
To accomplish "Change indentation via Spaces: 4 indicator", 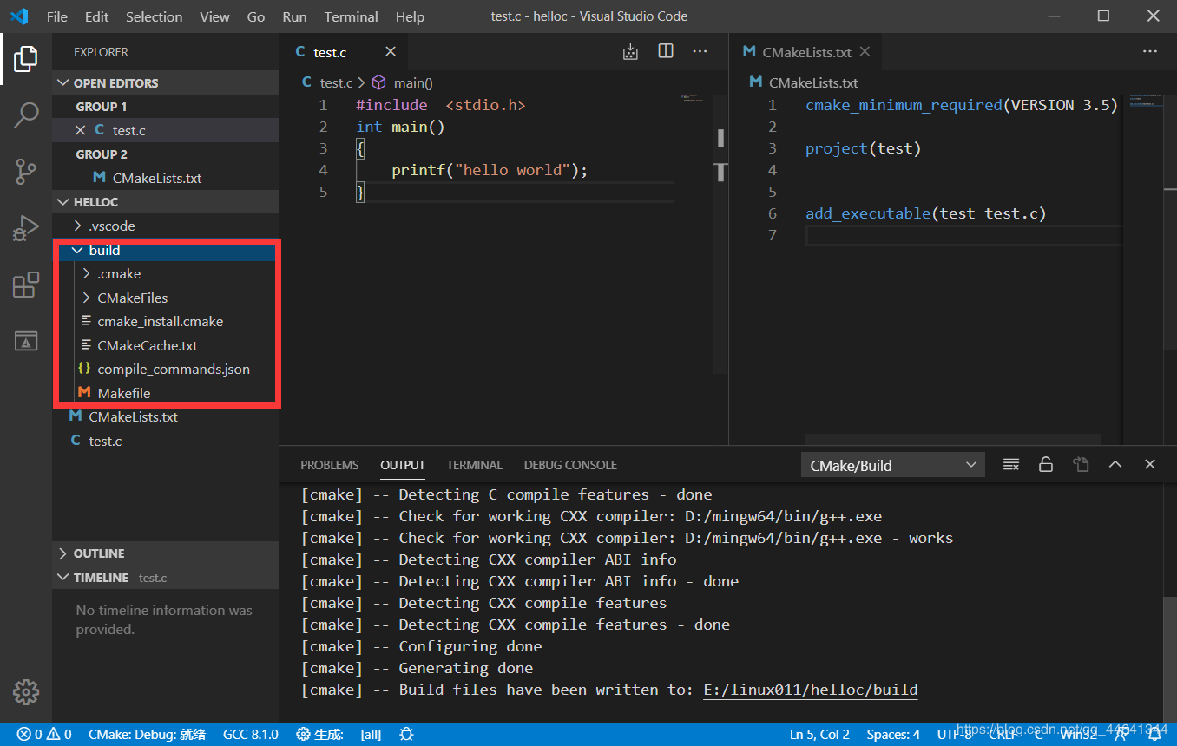I will 892,734.
